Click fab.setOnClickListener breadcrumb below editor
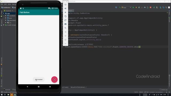The image size is (171, 96). [x=78, y=87]
